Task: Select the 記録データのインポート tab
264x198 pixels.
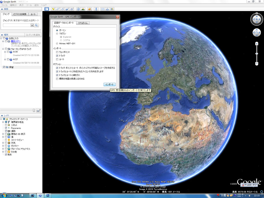Action: tap(64, 23)
